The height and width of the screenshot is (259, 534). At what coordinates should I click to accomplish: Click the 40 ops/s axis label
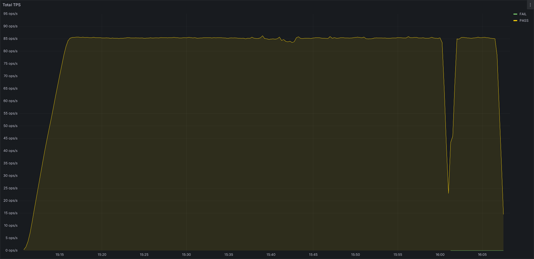[x=10, y=151]
